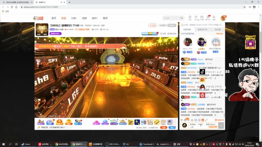Click the NetEase Music icon overlay
Image resolution: width=262 pixels, height=147 pixels.
(x=202, y=95)
